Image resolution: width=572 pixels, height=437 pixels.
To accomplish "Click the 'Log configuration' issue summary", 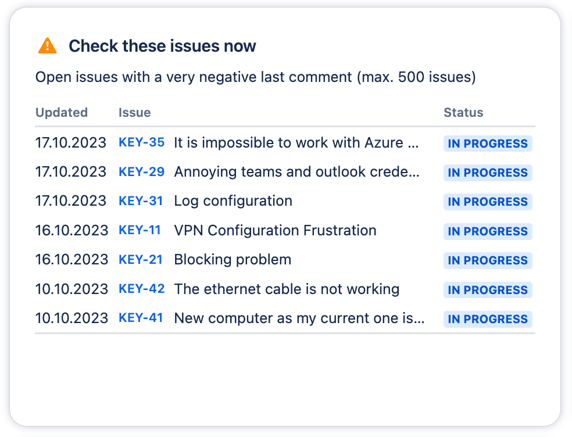I will (x=233, y=201).
